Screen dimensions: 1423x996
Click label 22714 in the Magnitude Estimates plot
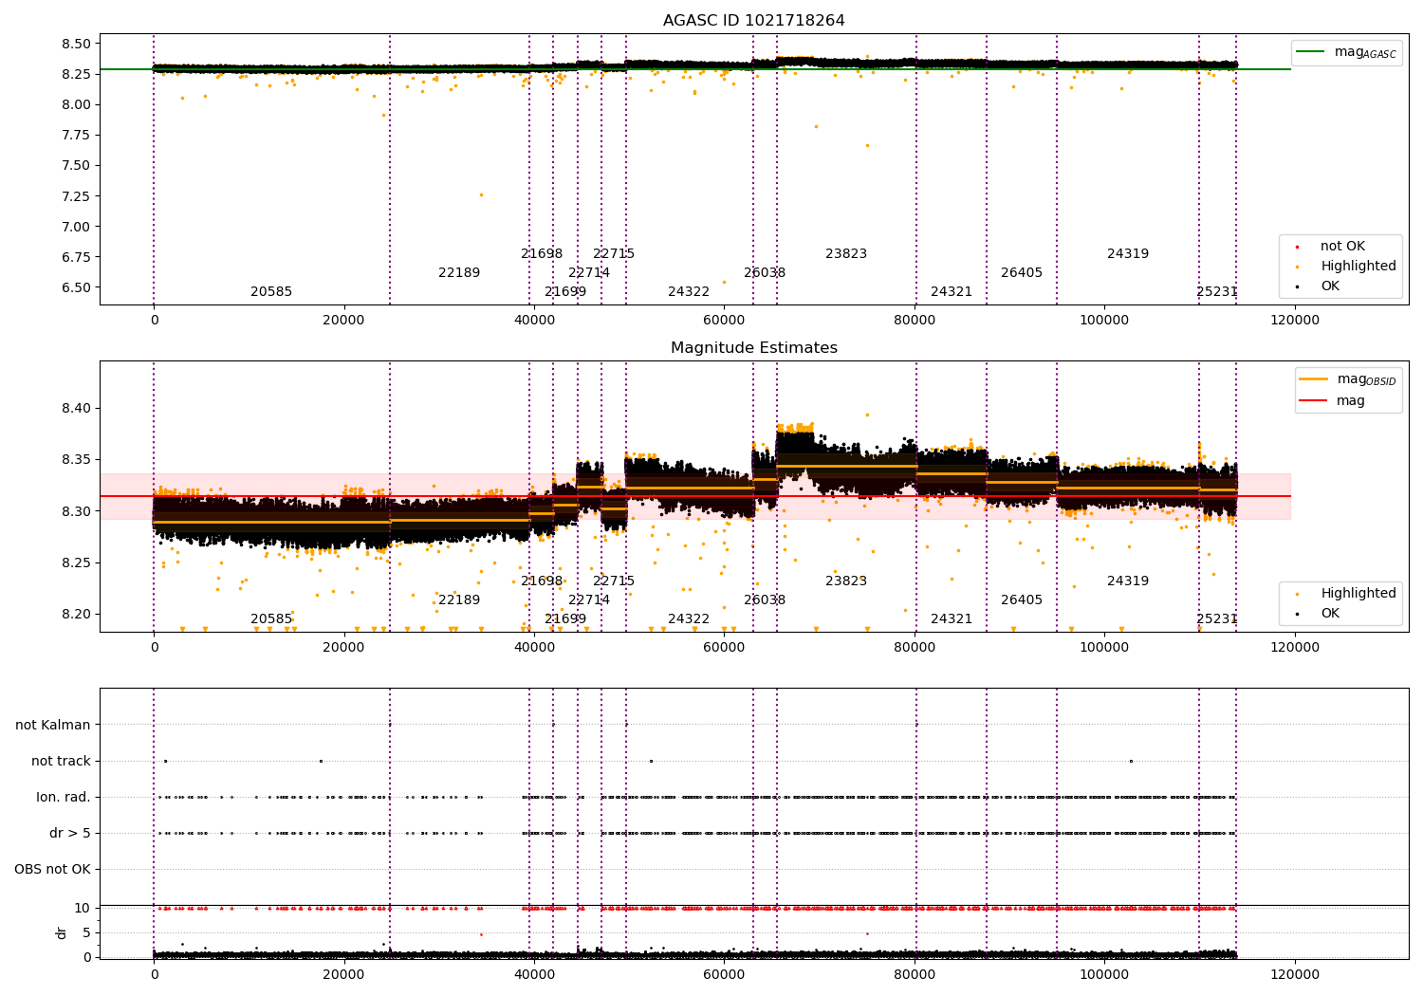pos(589,600)
